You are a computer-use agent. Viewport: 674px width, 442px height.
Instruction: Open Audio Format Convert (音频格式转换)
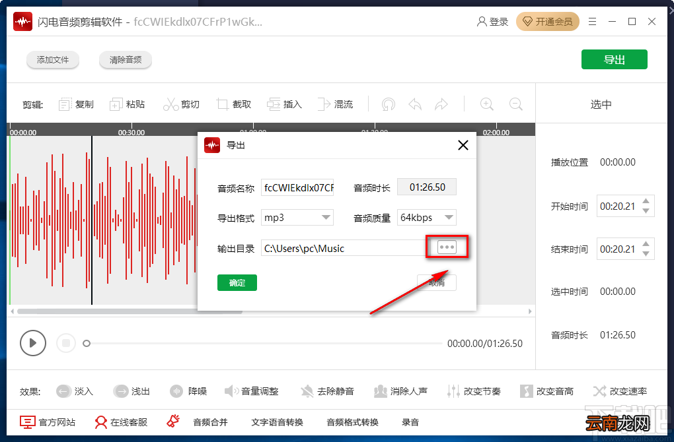pos(352,422)
